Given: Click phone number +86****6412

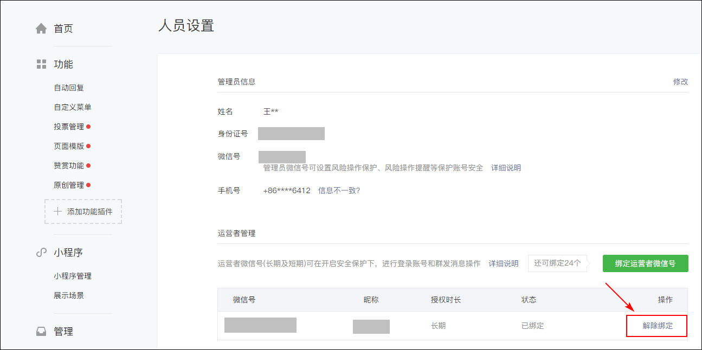Looking at the screenshot, I should point(287,191).
